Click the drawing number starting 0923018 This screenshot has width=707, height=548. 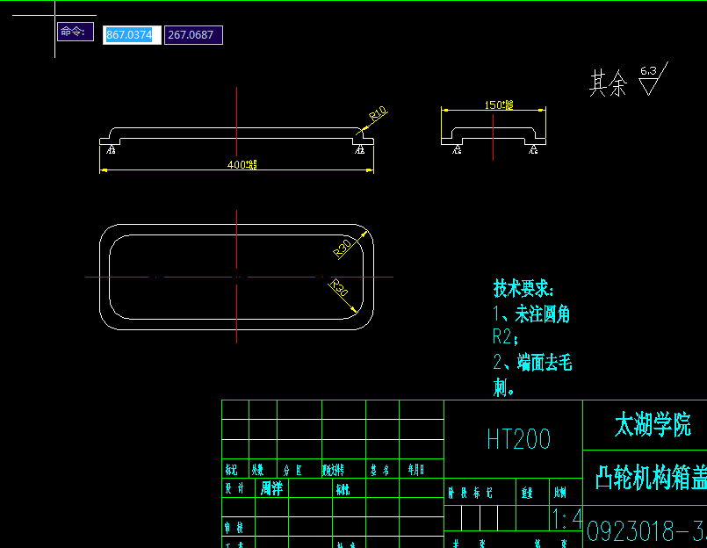[646, 530]
